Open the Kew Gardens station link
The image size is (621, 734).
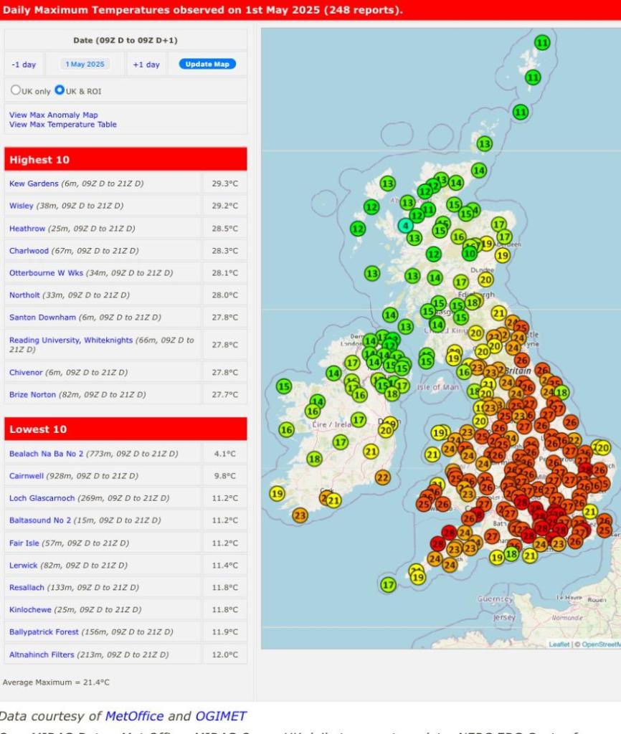click(34, 183)
